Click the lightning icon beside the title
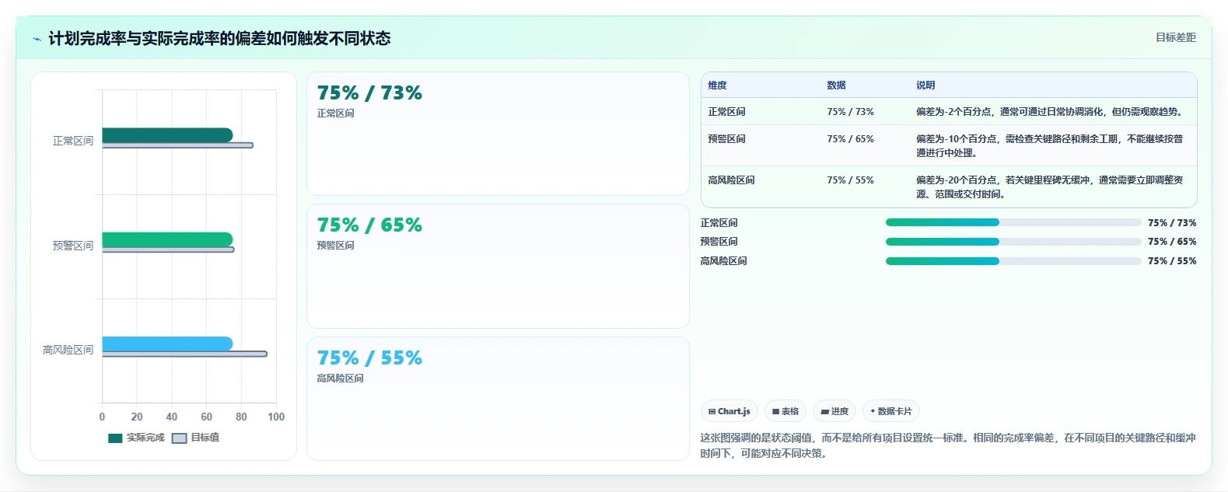The height and width of the screenshot is (492, 1228). click(37, 39)
